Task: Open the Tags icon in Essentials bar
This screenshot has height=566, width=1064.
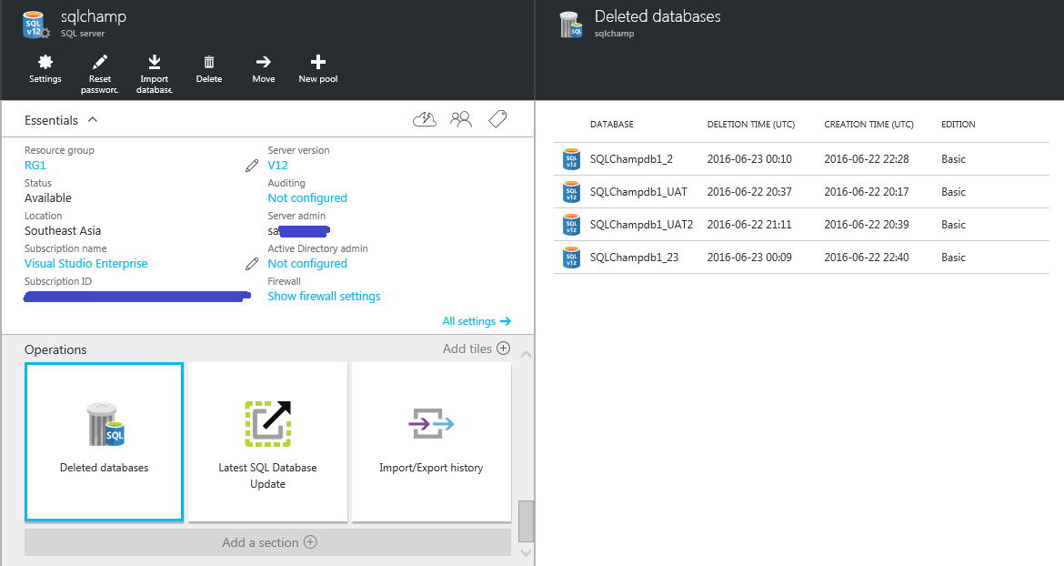Action: point(497,119)
